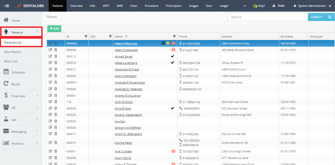335x165 pixels.
Task: Click the edit icon for Adam S Haywood
Action: point(50,50)
